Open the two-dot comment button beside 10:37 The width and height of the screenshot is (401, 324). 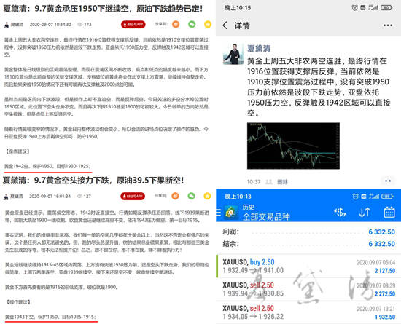388,181
